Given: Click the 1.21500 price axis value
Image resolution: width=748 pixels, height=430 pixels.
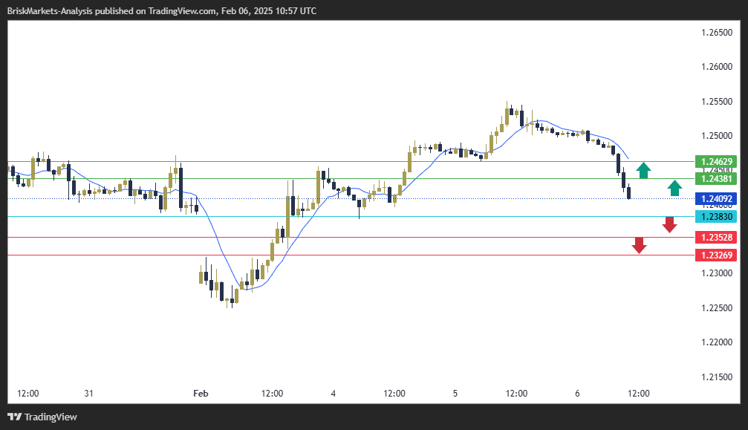Looking at the screenshot, I should tap(717, 377).
